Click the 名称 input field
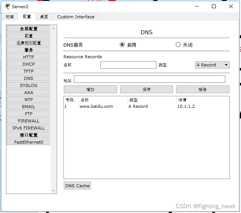 point(128,65)
